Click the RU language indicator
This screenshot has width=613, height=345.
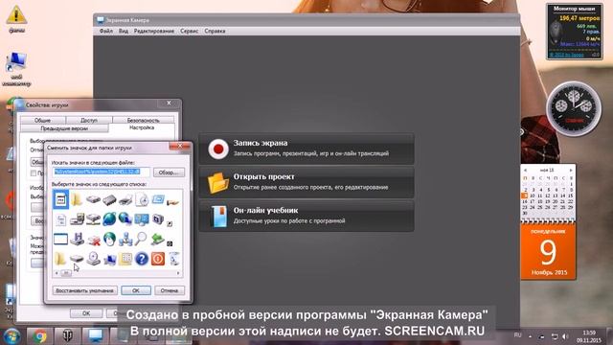pos(517,335)
